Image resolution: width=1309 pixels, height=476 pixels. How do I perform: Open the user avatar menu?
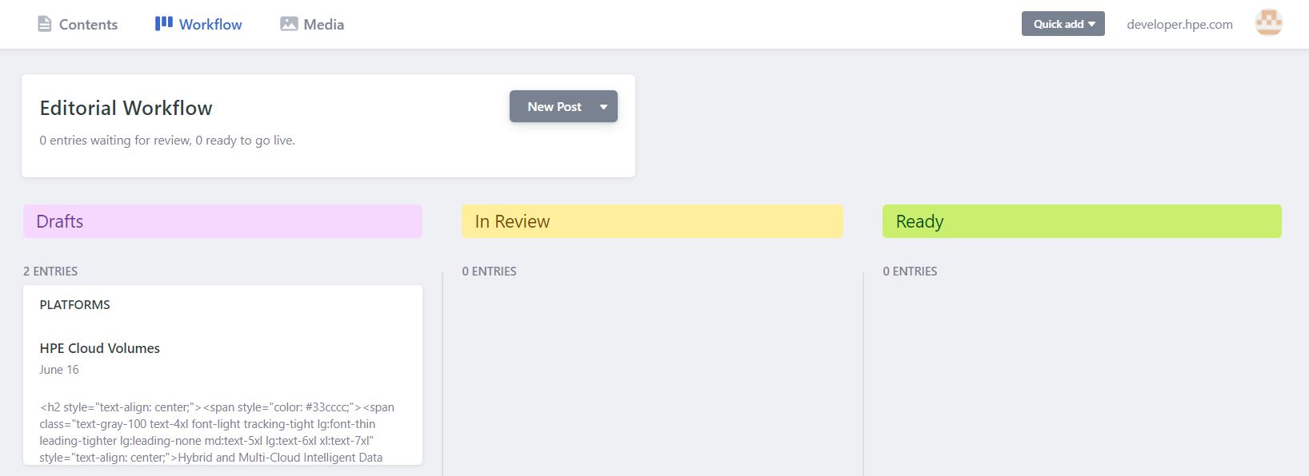click(x=1269, y=23)
